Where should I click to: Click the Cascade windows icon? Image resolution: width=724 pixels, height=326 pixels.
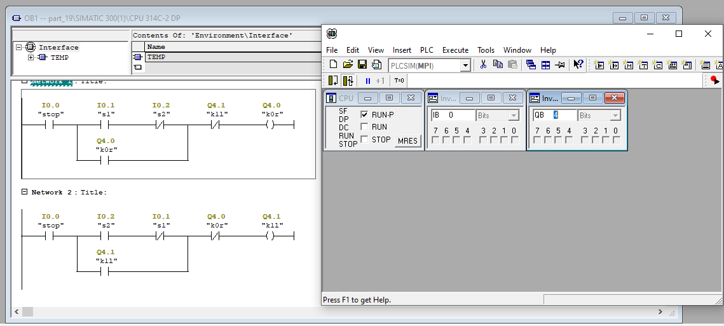[531, 65]
